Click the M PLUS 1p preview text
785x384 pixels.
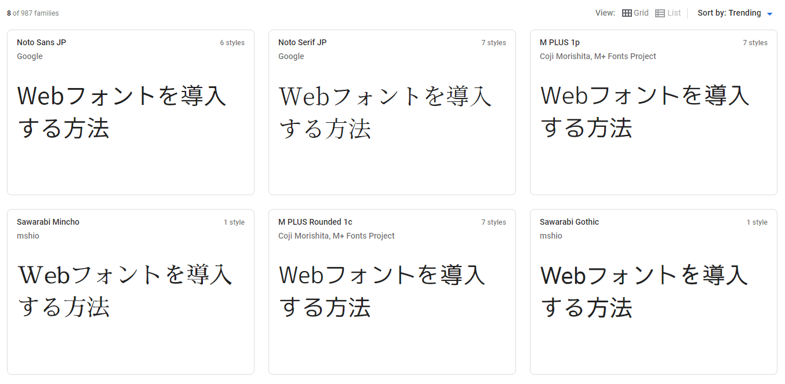click(645, 112)
